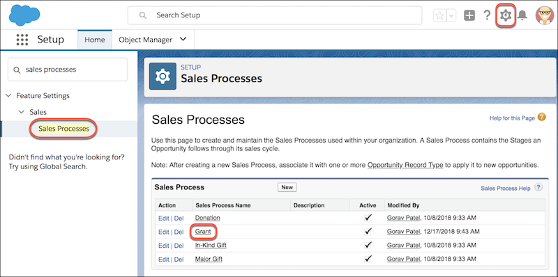Open the notifications bell
Screen dimensions: 558x277
(x=522, y=15)
